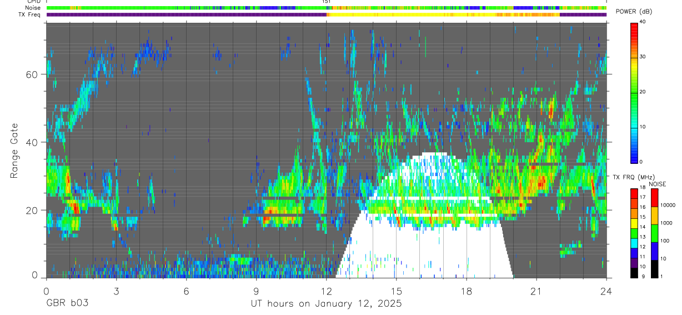The image size is (682, 315).
Task: Select the 6 hour tick label
Action: tap(186, 291)
